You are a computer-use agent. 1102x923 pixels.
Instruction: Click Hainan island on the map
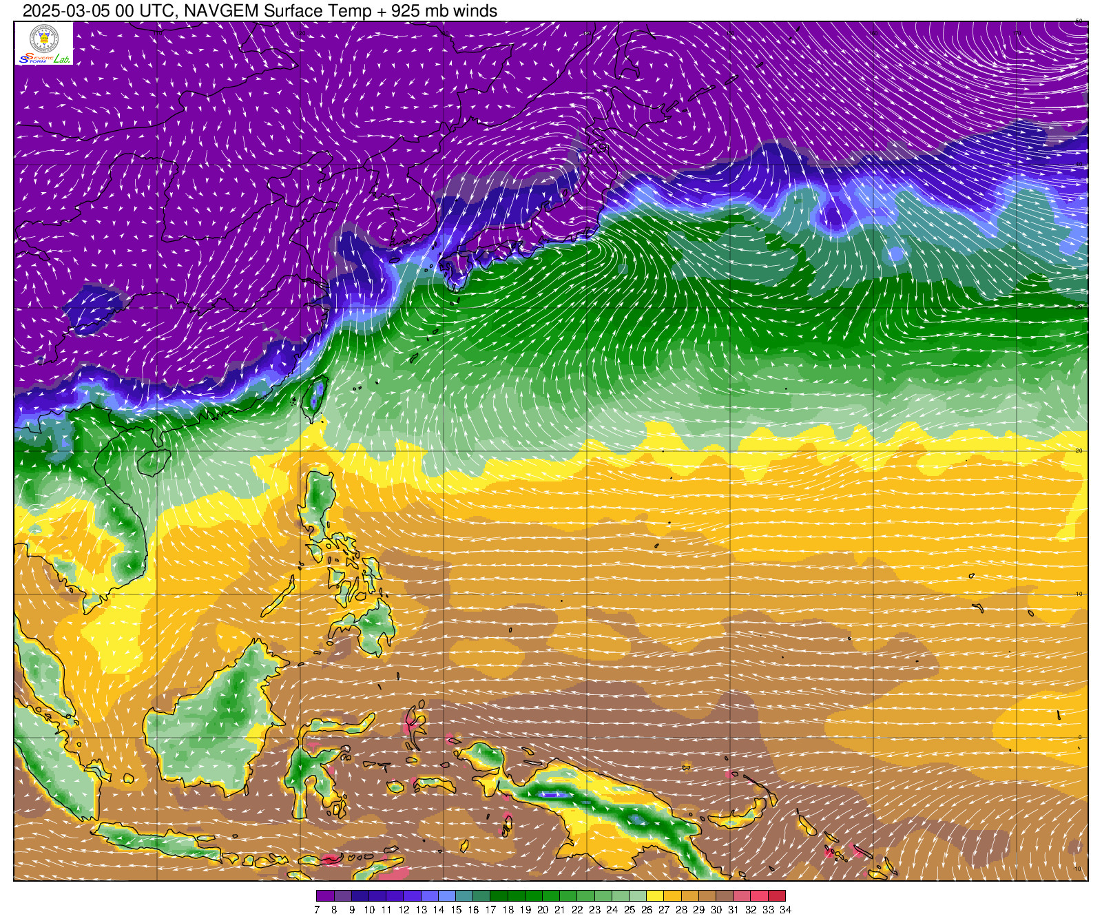click(x=153, y=462)
